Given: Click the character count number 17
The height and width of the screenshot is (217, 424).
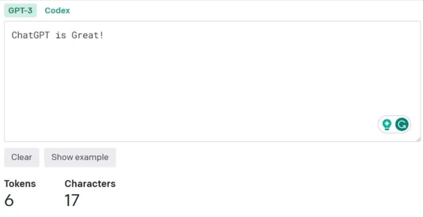Looking at the screenshot, I should tap(72, 200).
